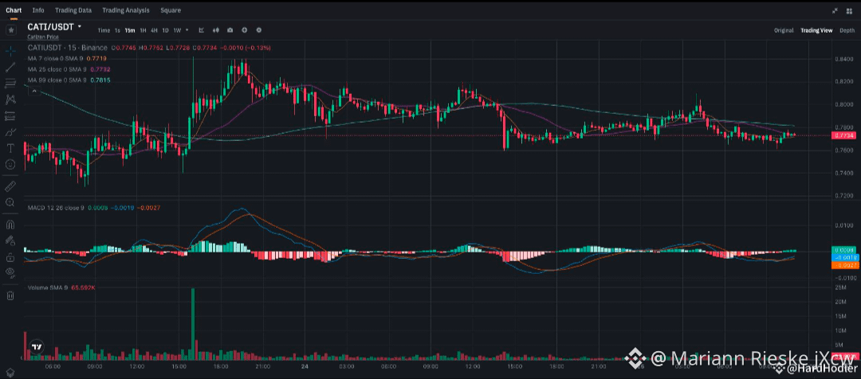Select the Volume SMA 9 legend
Screen dimensions: 861x379
click(x=61, y=287)
